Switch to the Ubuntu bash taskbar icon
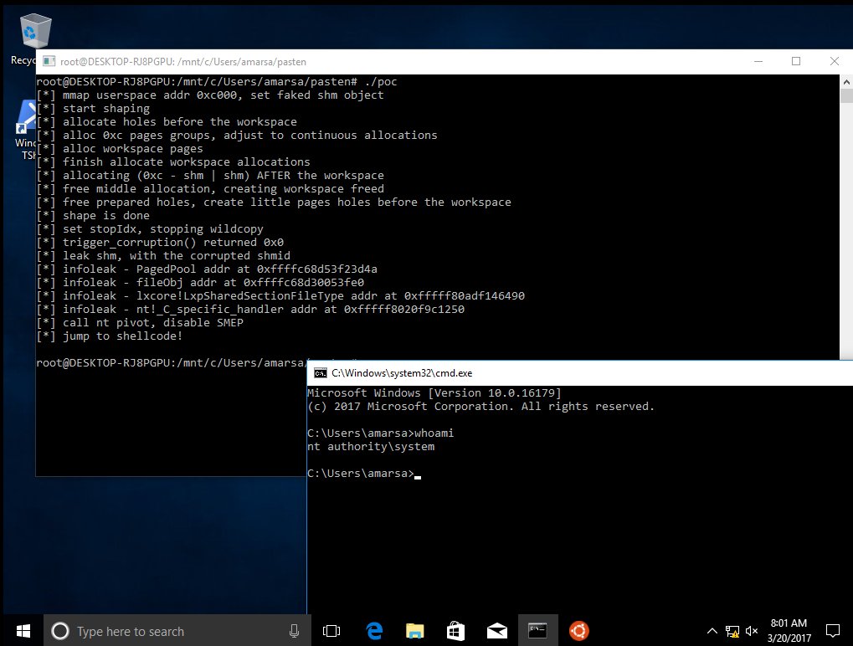Screen dimensions: 853x646 [578, 631]
